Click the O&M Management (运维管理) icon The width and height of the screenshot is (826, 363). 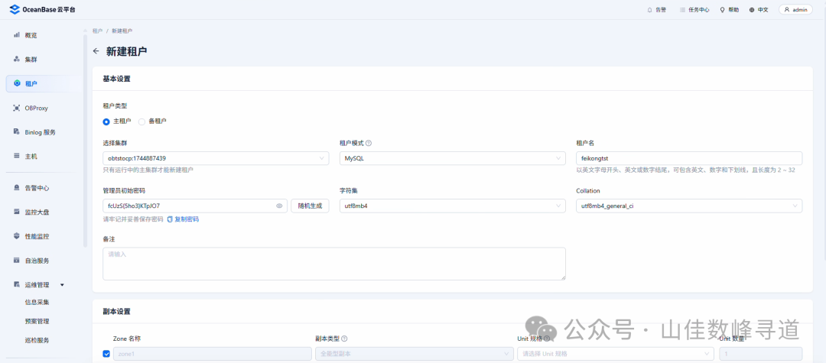[x=16, y=284]
